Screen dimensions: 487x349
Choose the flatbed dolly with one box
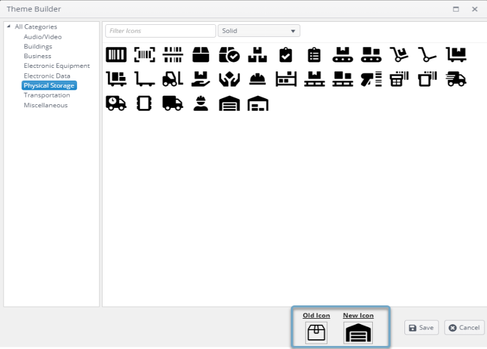click(456, 55)
